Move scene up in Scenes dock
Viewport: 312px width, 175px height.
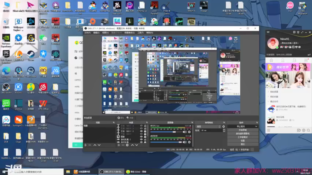coord(95,145)
